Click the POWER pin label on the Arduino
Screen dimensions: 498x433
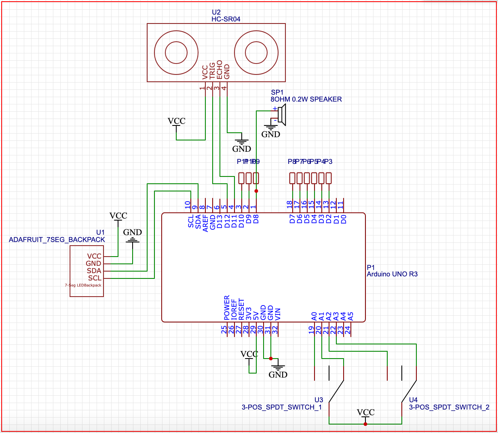click(227, 308)
